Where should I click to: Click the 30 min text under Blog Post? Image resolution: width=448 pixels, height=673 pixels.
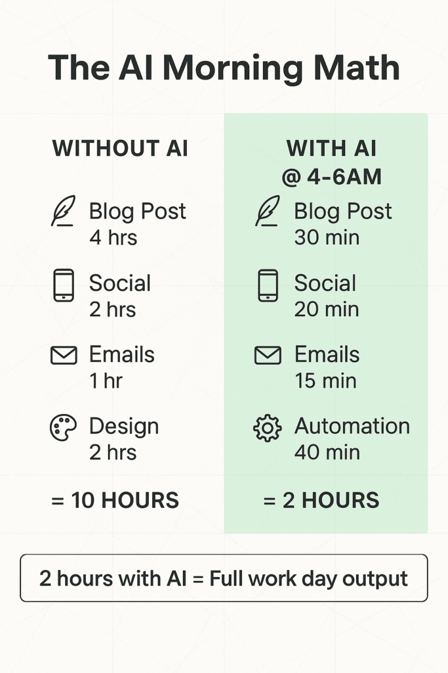[x=327, y=237]
